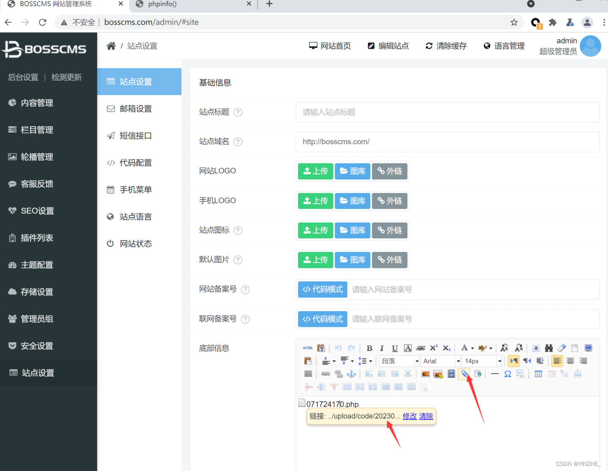Clear formatting with the eraser icon
Image resolution: width=608 pixels, height=471 pixels.
point(562,348)
